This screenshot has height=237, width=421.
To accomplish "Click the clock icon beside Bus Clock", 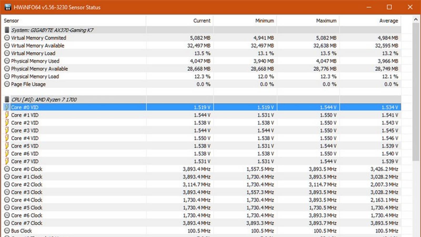I will [x=7, y=231].
